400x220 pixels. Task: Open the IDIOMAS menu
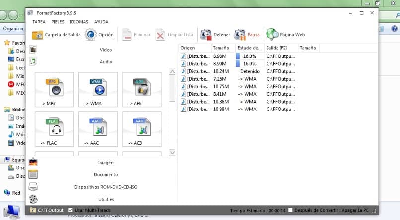[x=79, y=22]
